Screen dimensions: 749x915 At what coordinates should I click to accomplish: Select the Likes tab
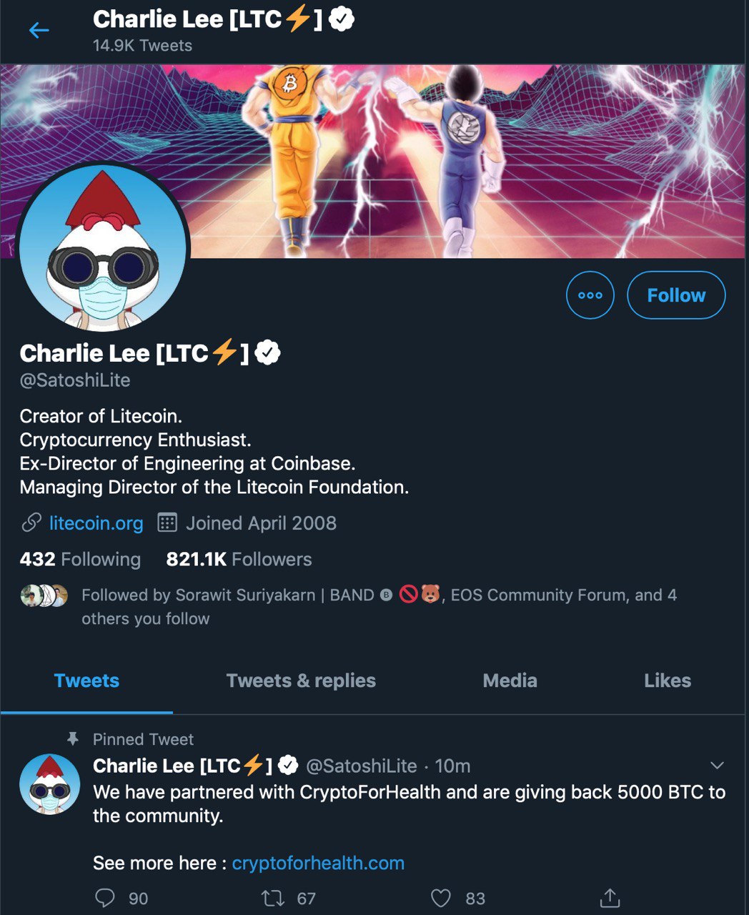point(668,681)
